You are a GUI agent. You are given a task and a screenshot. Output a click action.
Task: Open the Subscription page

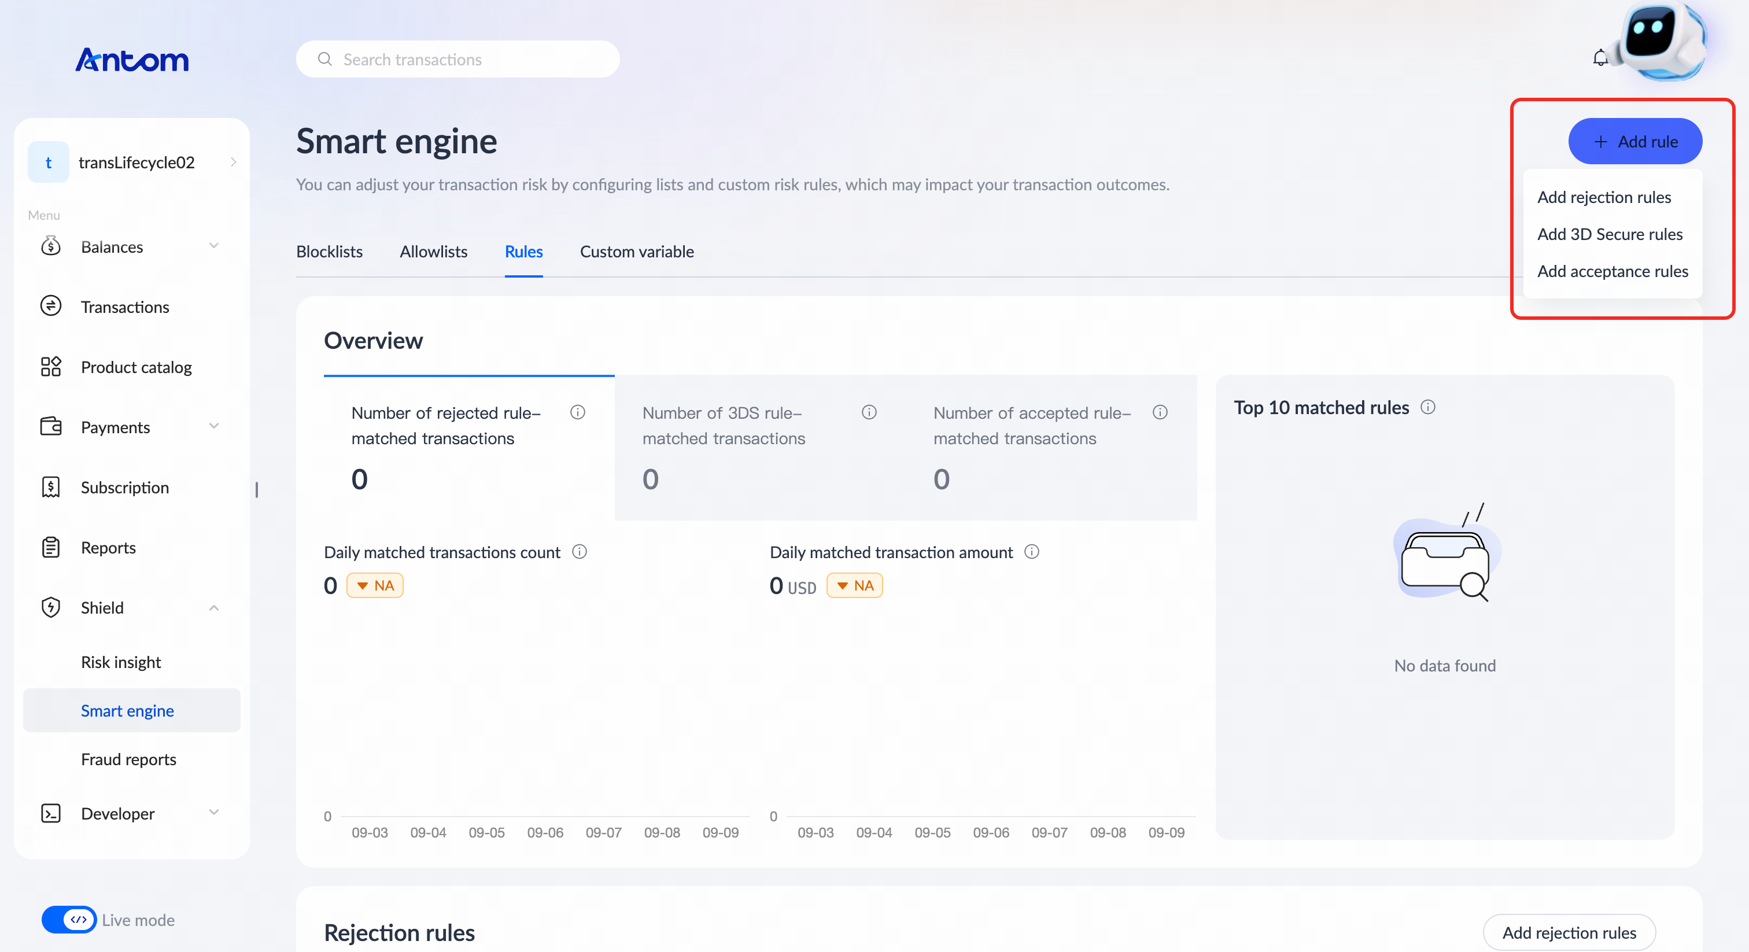125,488
